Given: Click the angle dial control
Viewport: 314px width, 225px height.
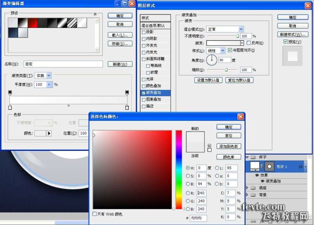Looking at the screenshot, I should (212, 60).
